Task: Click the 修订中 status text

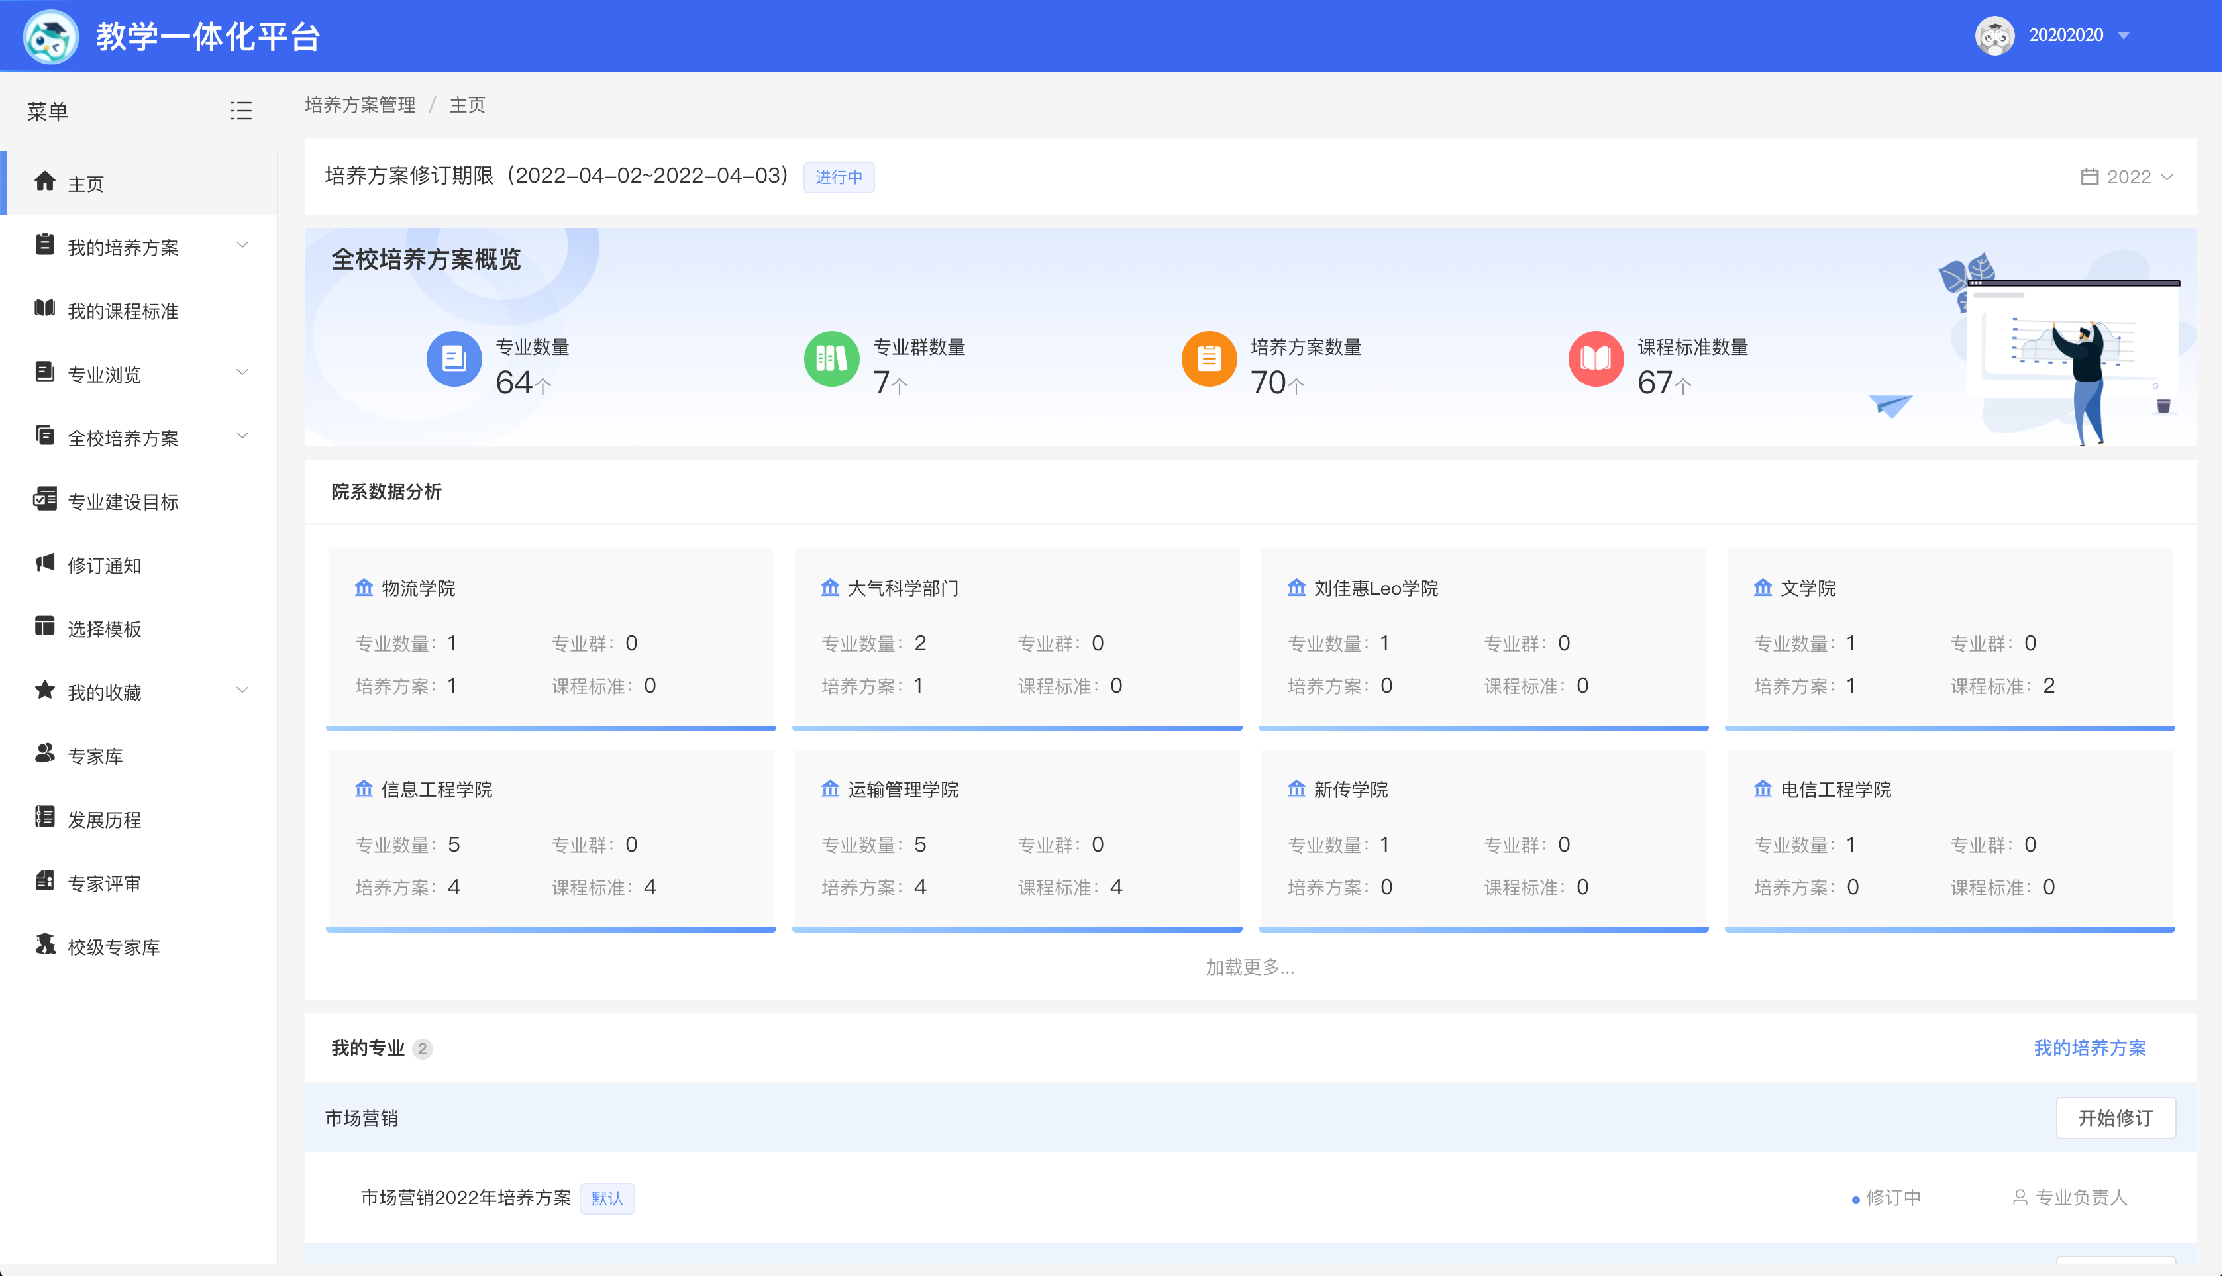Action: [x=1893, y=1198]
